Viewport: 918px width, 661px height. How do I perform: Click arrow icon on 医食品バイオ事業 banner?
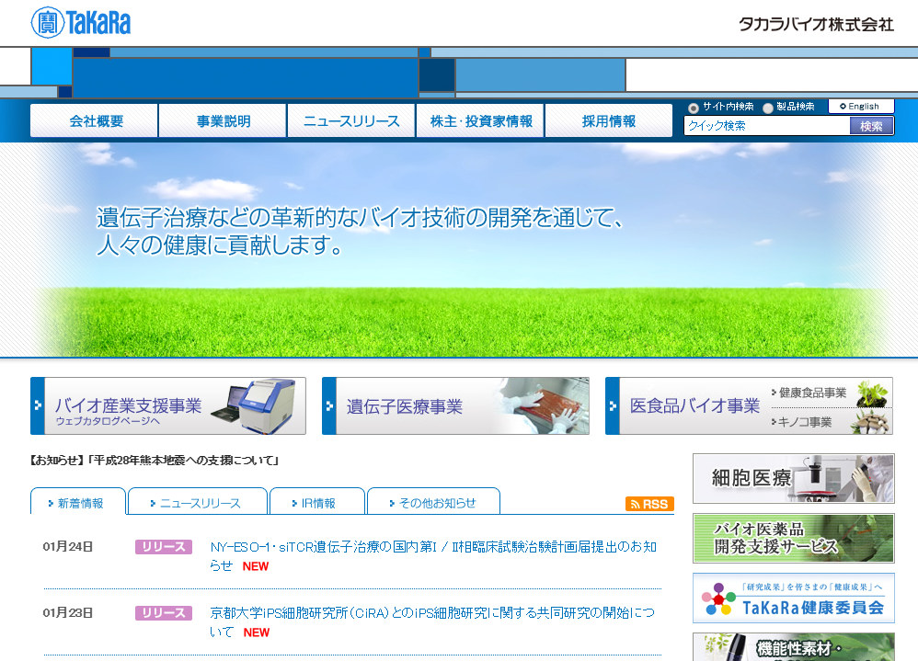tap(613, 405)
